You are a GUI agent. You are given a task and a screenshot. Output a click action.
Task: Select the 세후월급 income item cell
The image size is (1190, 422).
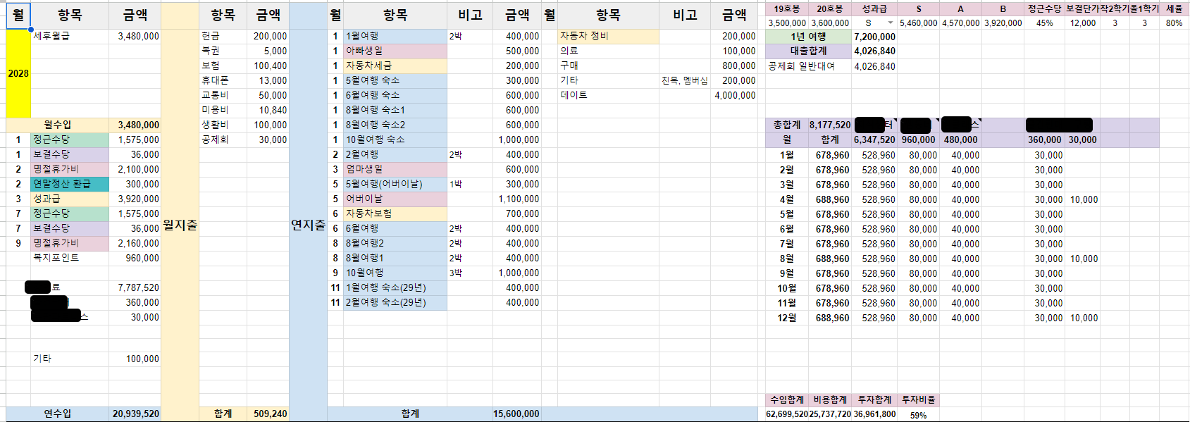[69, 36]
